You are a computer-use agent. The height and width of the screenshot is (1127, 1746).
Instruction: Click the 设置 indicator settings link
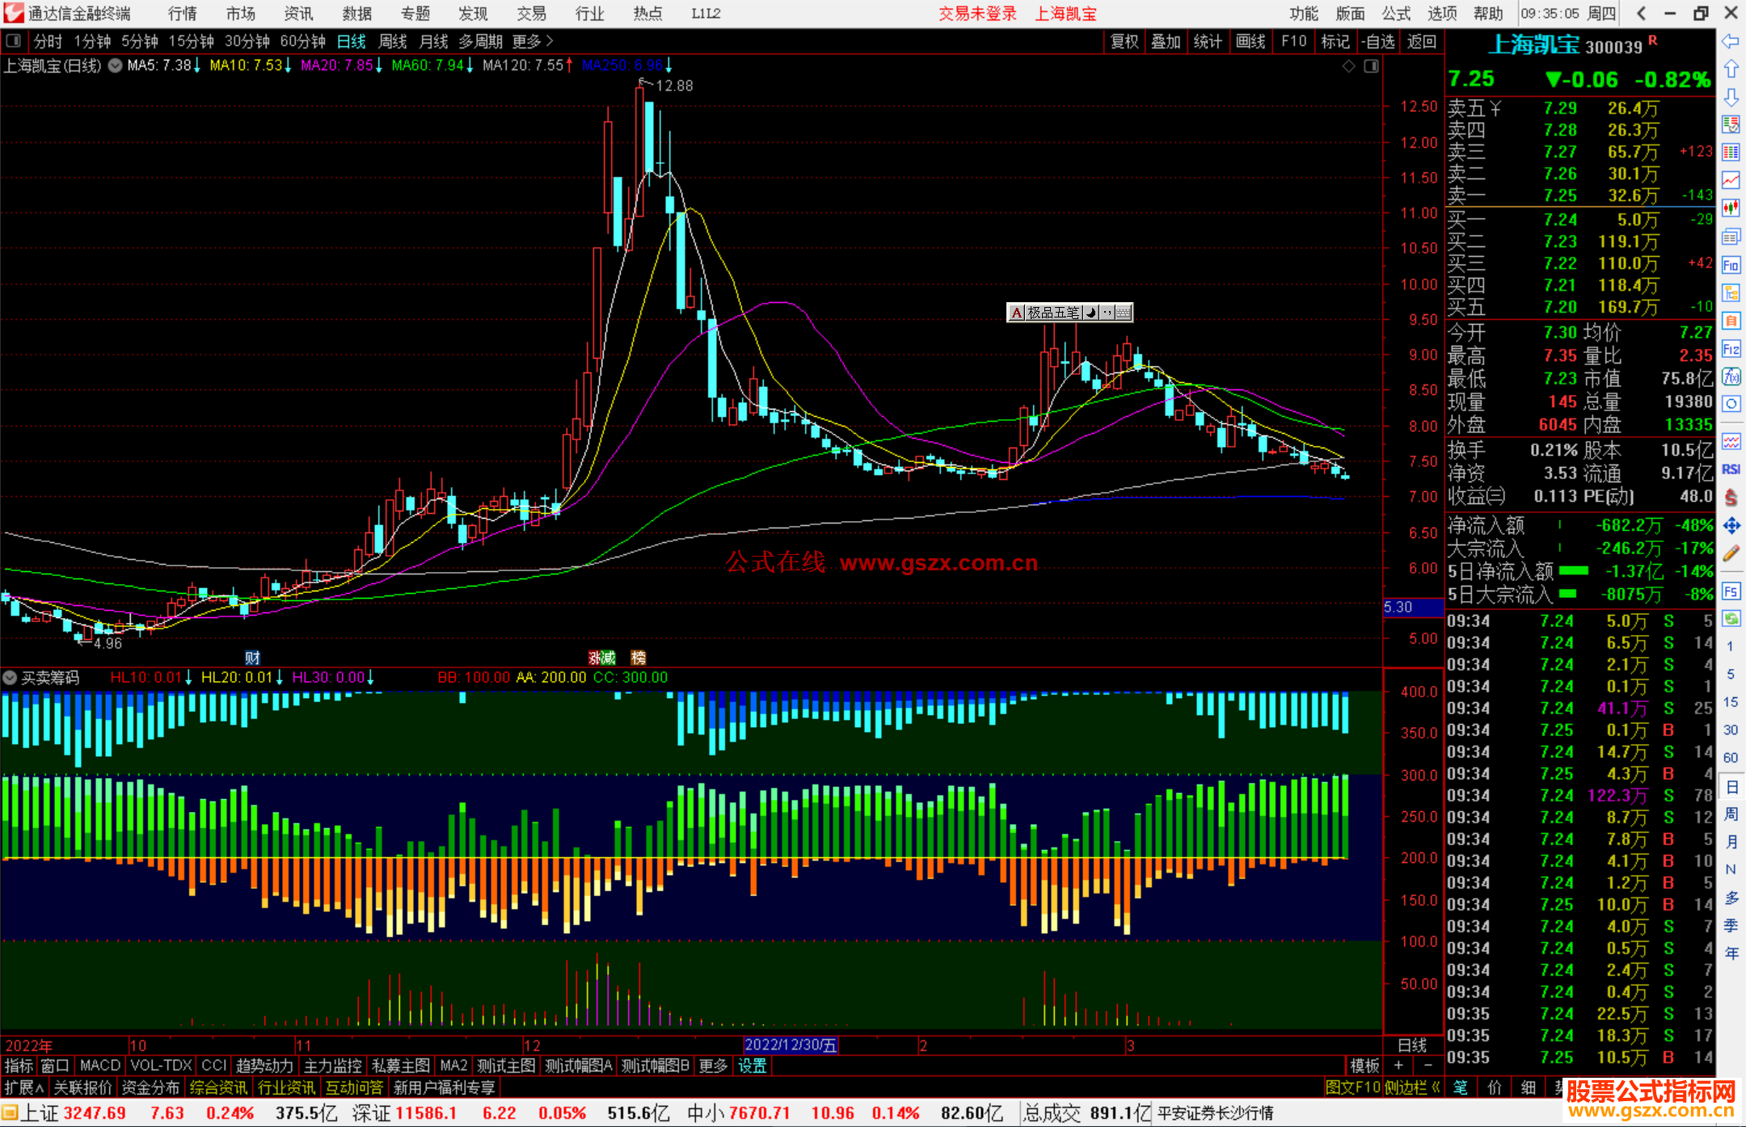click(x=752, y=1066)
